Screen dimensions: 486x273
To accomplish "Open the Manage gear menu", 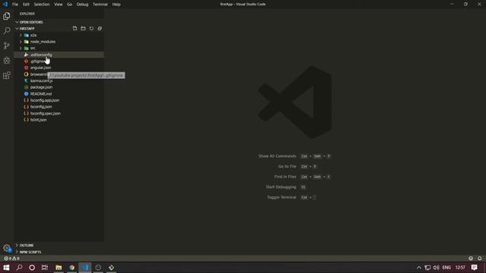I will point(7,248).
